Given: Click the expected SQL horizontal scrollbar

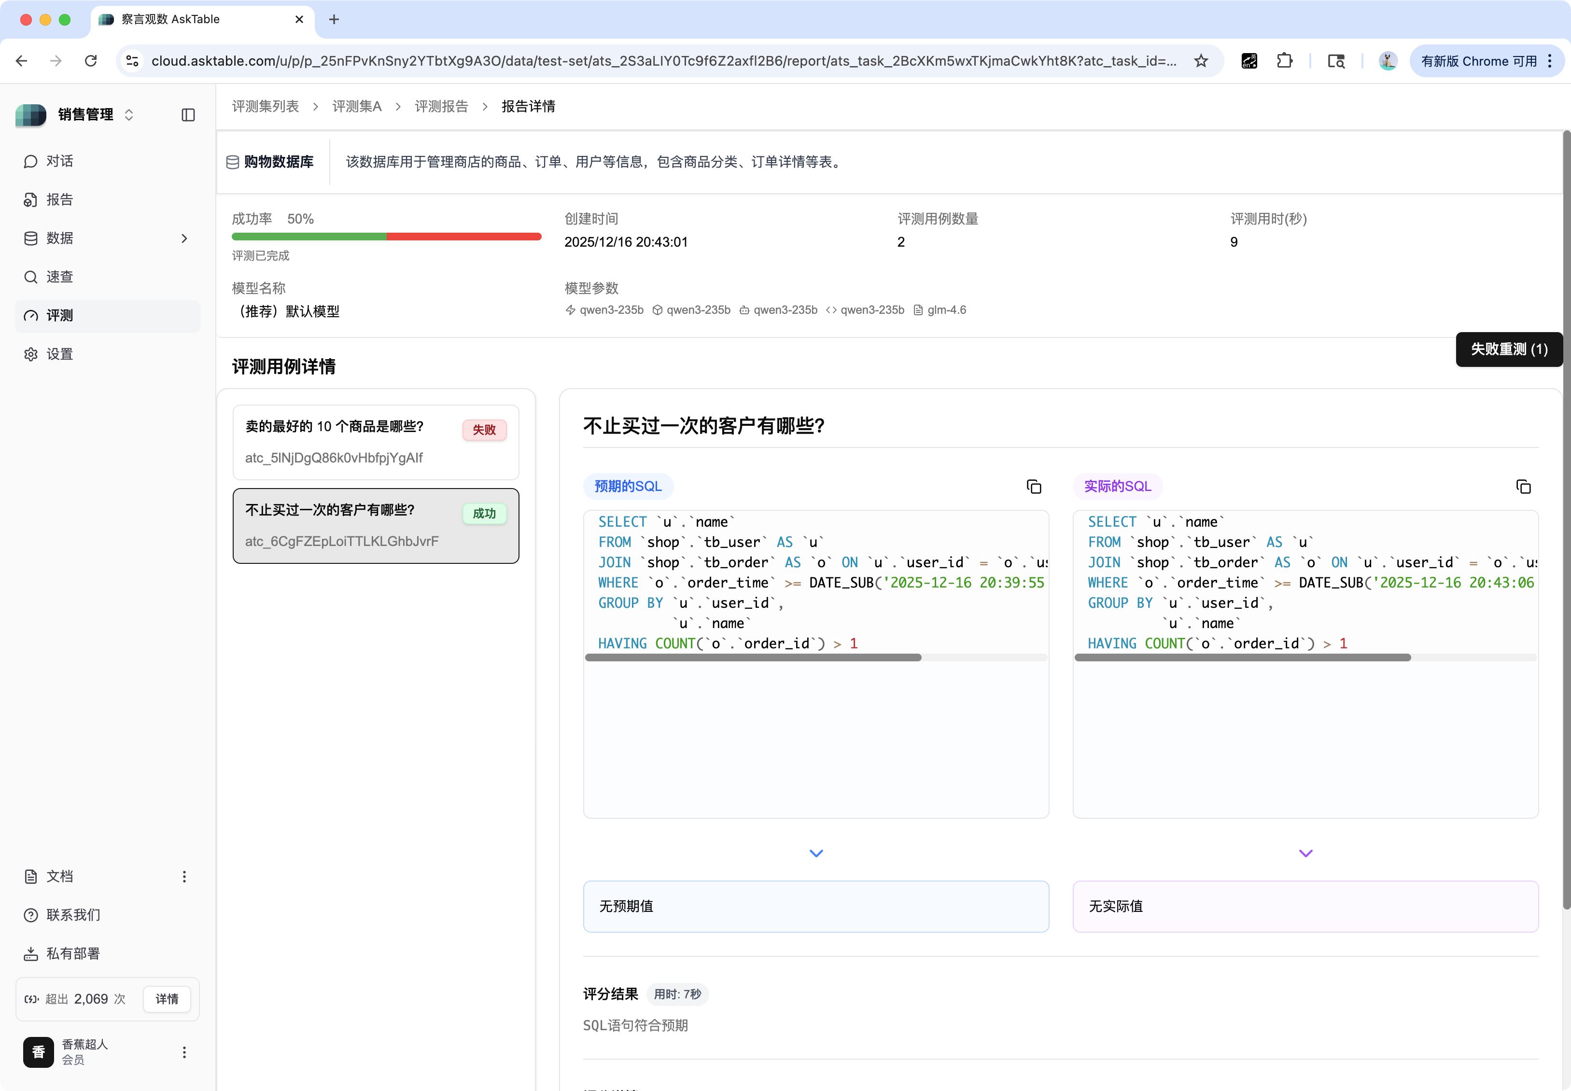Looking at the screenshot, I should (753, 657).
